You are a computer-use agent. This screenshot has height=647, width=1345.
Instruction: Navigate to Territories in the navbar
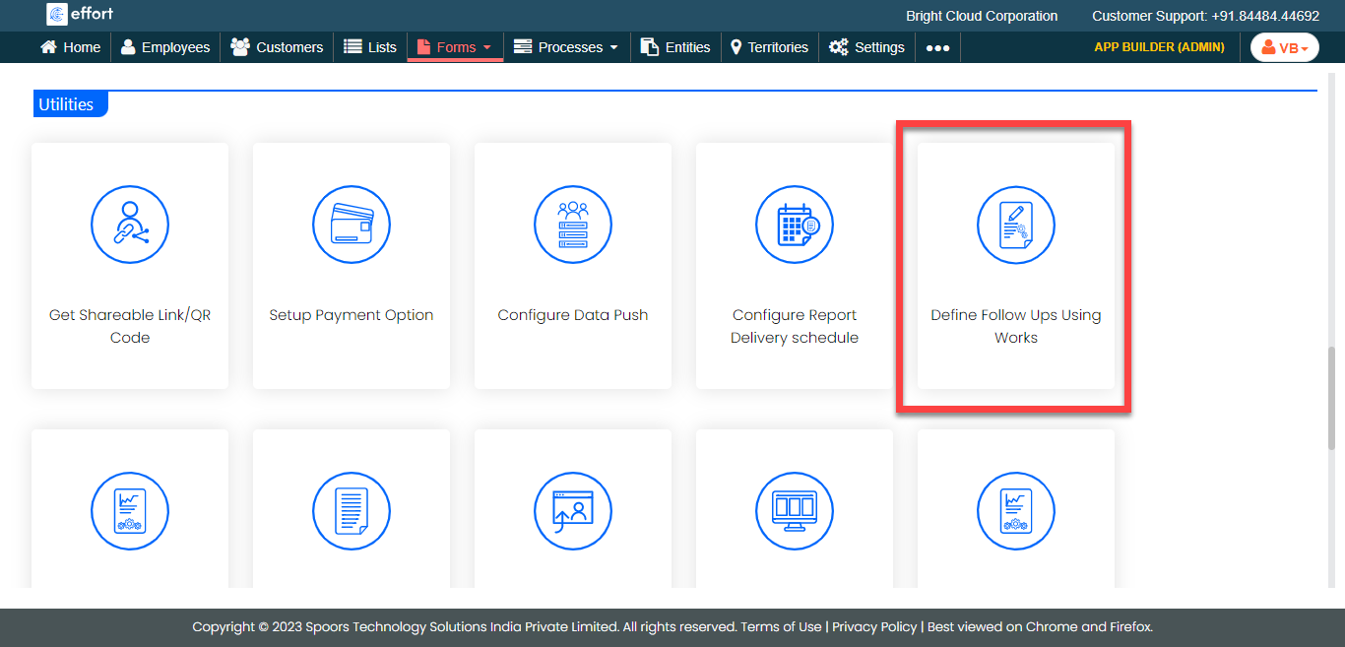tap(769, 47)
